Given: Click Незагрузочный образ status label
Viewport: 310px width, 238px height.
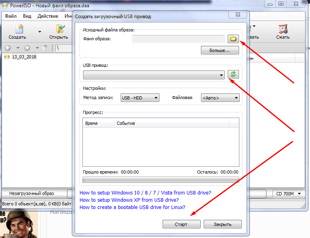Looking at the screenshot, I should click(31, 193).
